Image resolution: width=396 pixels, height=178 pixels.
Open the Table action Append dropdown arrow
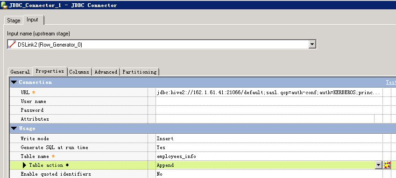pos(378,165)
